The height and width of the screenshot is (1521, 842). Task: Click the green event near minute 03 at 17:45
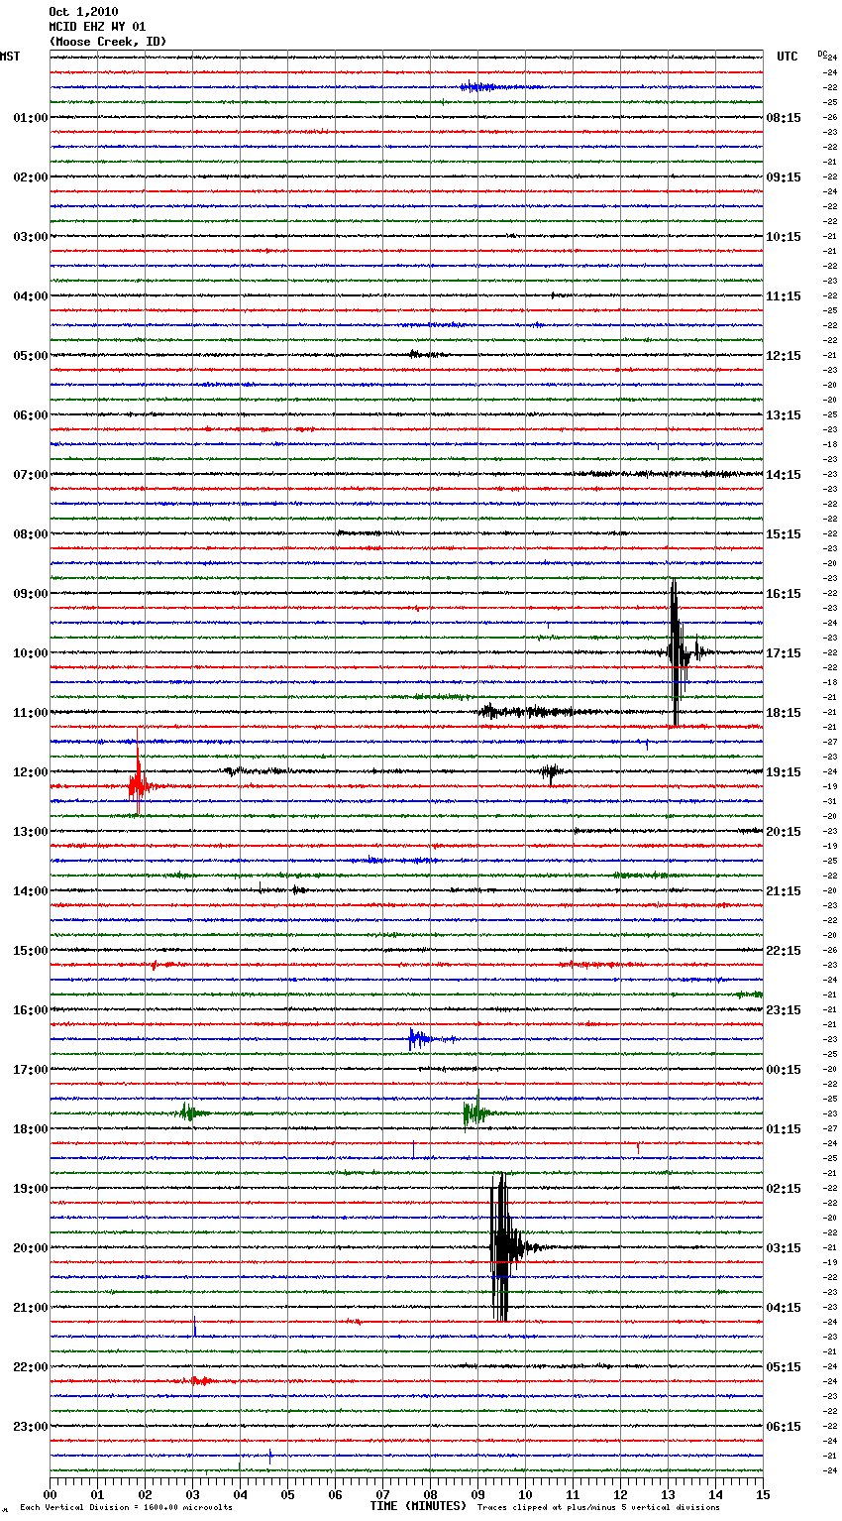[x=190, y=1112]
